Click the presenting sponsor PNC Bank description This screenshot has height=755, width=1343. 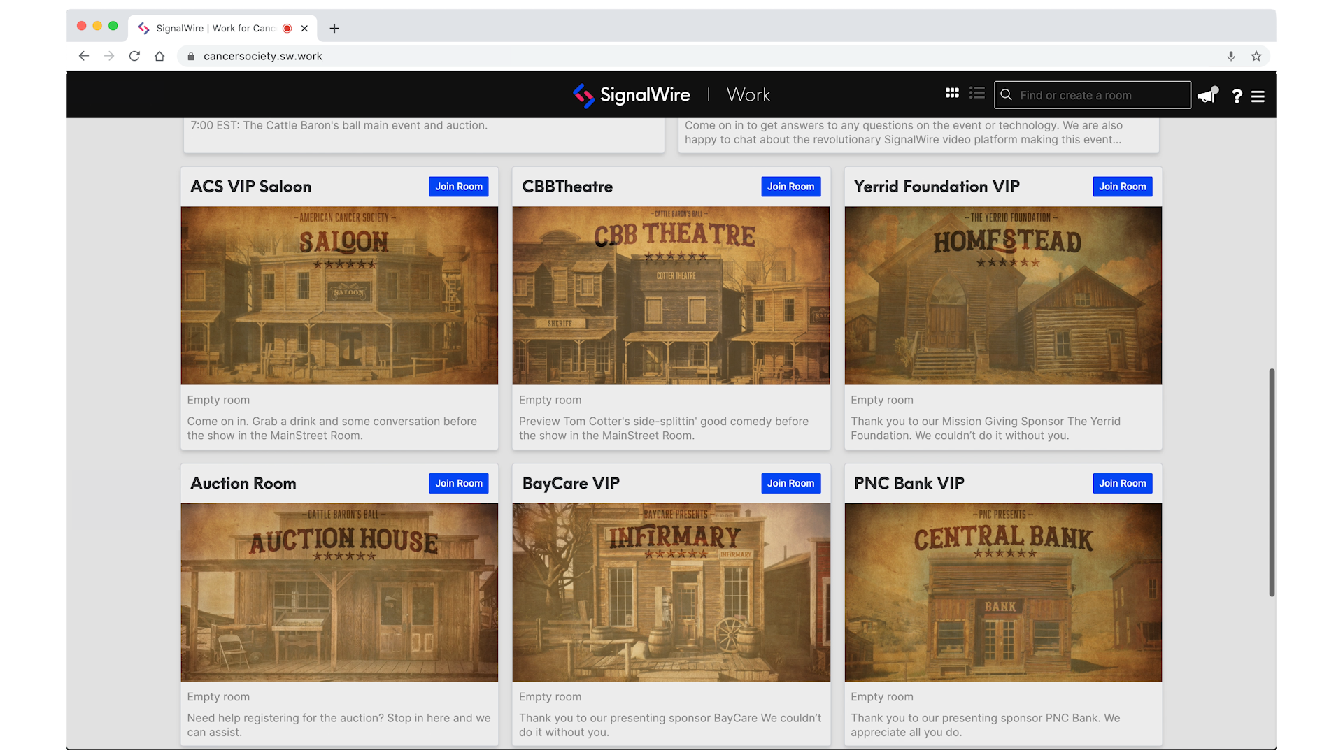[x=985, y=725]
